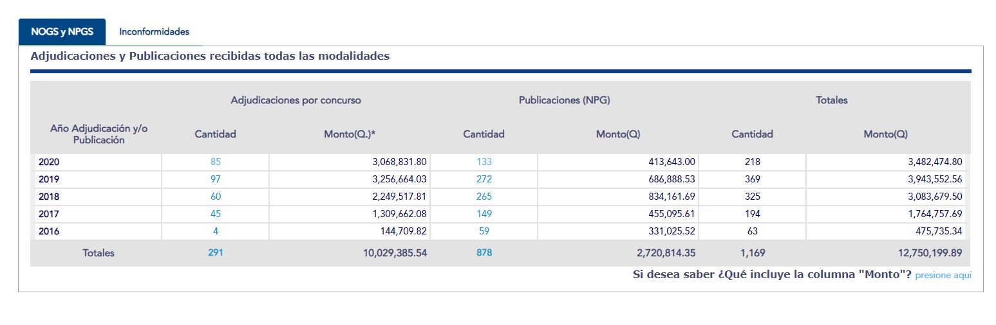Open the 149 publicaciones link for 2017
Screen dimensions: 996x325
[x=484, y=214]
